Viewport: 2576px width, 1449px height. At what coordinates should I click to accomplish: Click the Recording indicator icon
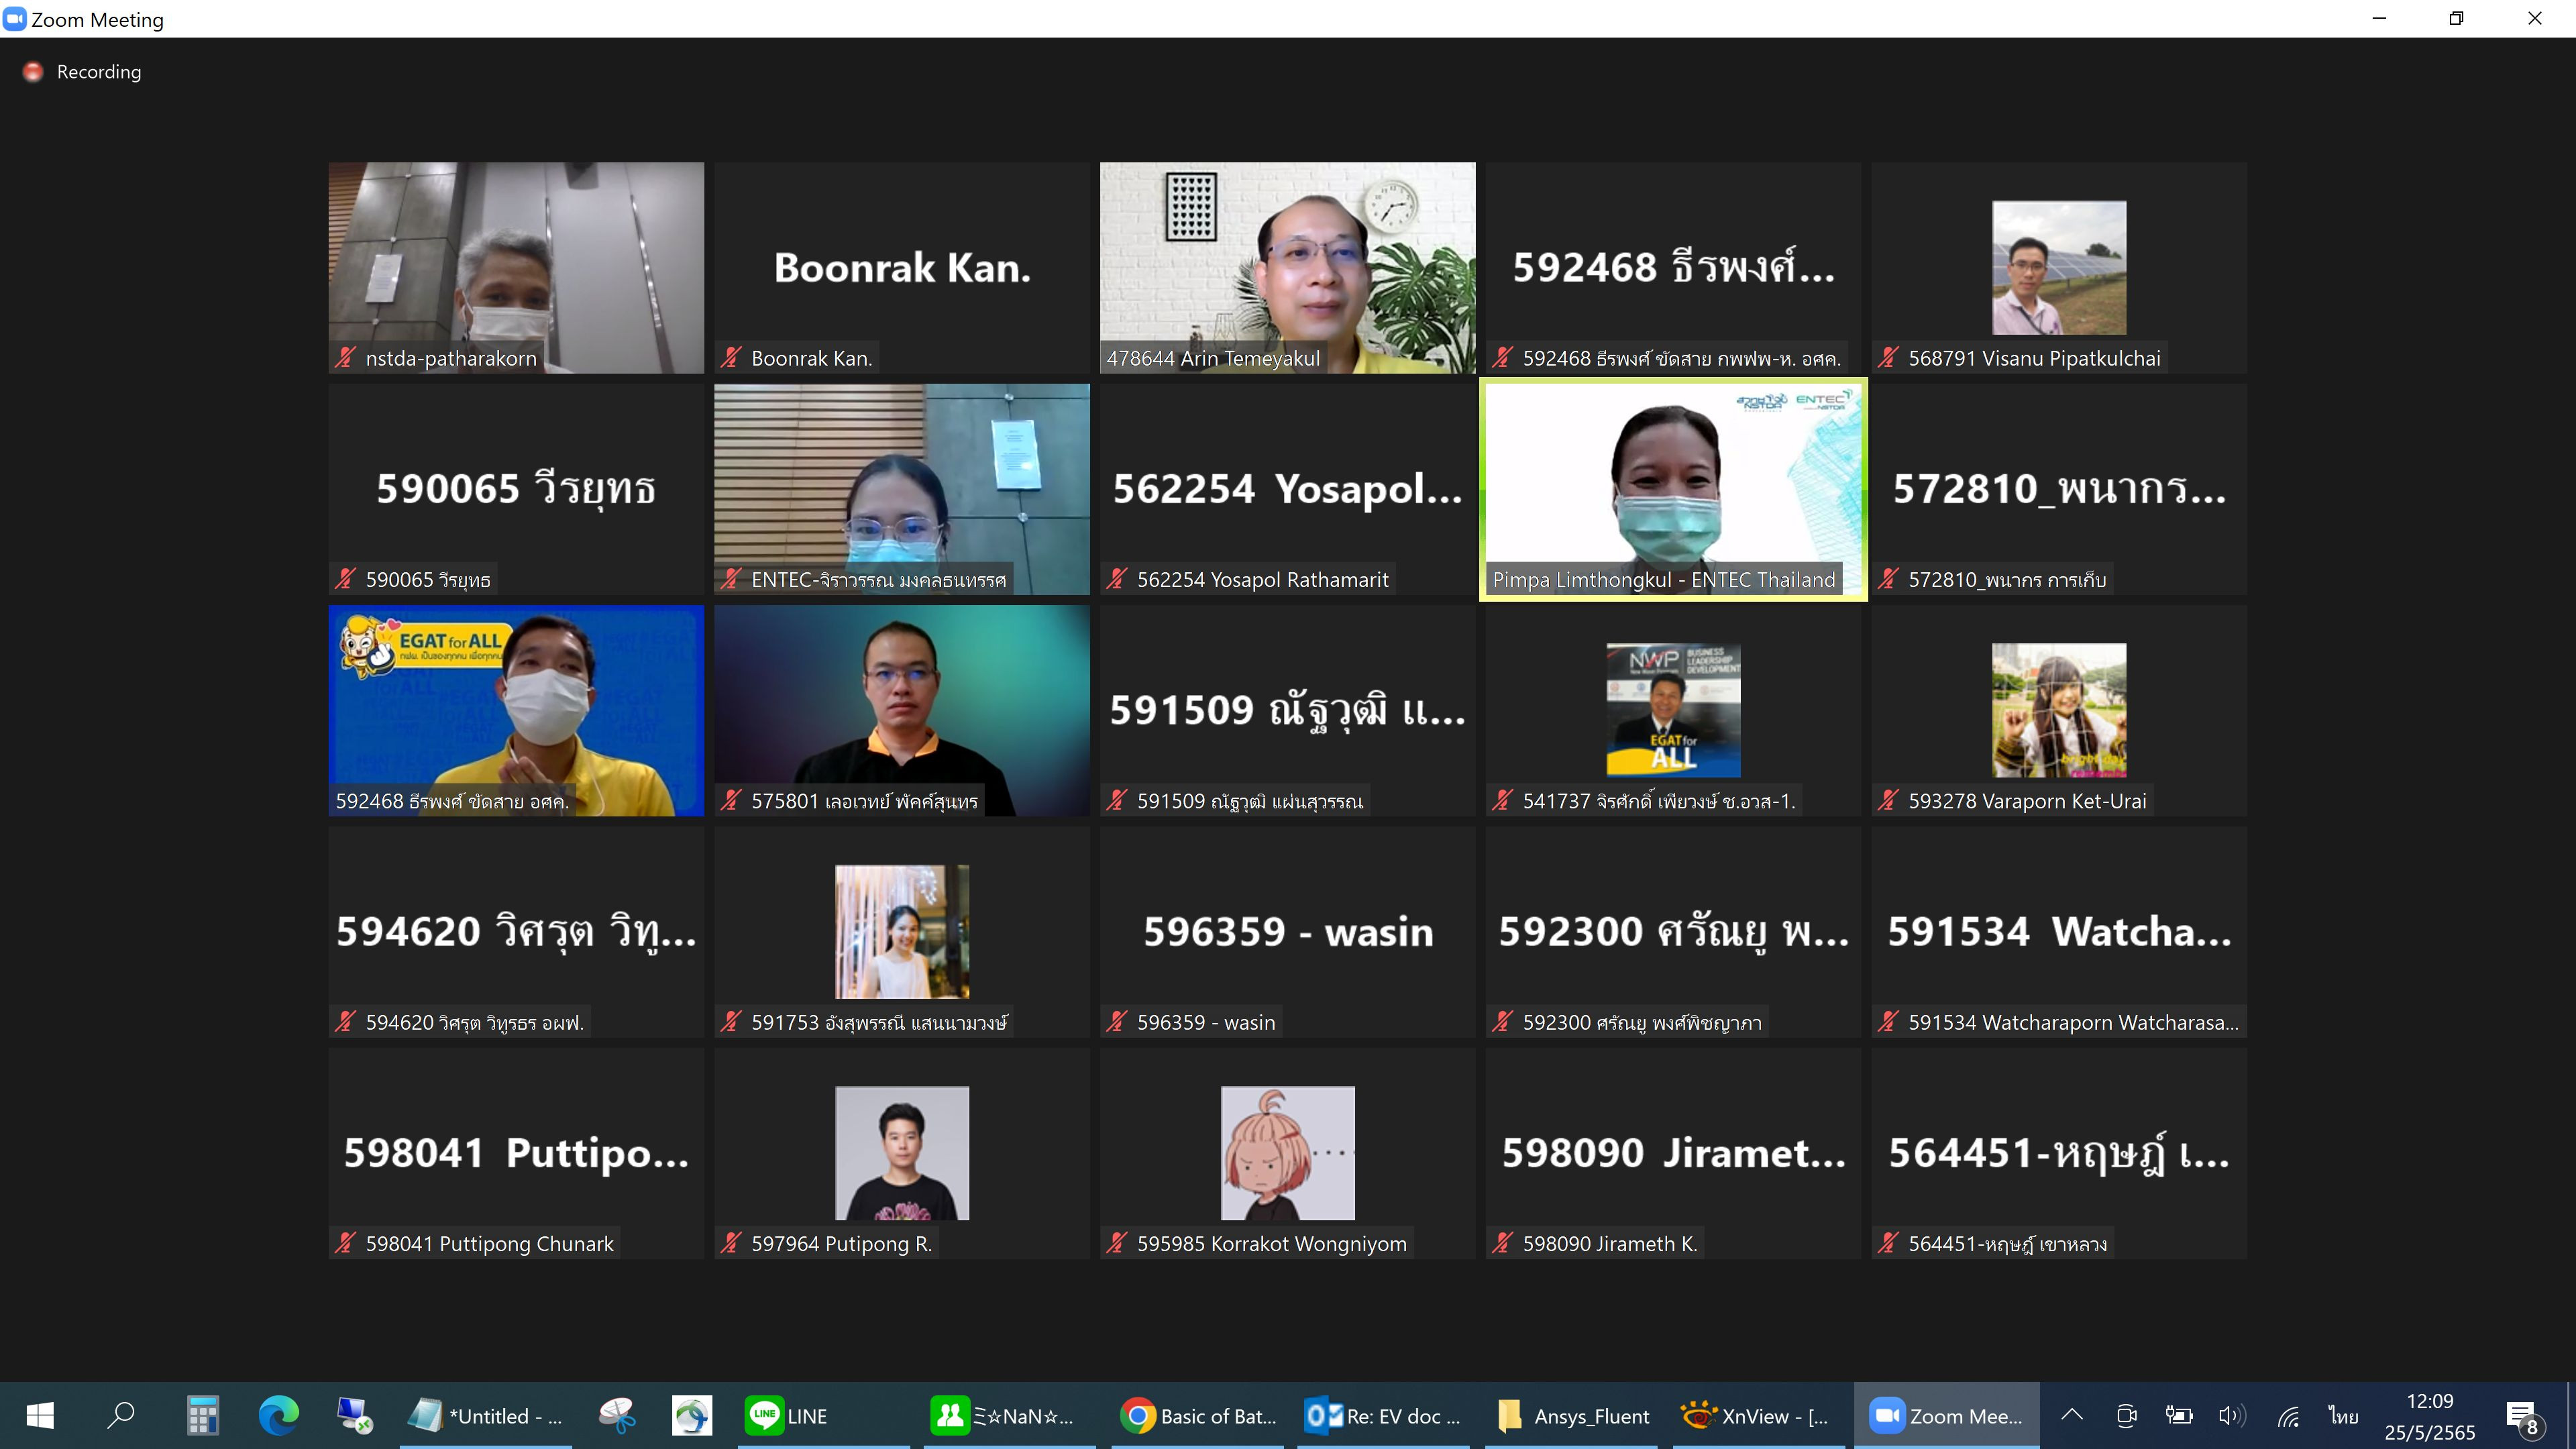(x=33, y=72)
